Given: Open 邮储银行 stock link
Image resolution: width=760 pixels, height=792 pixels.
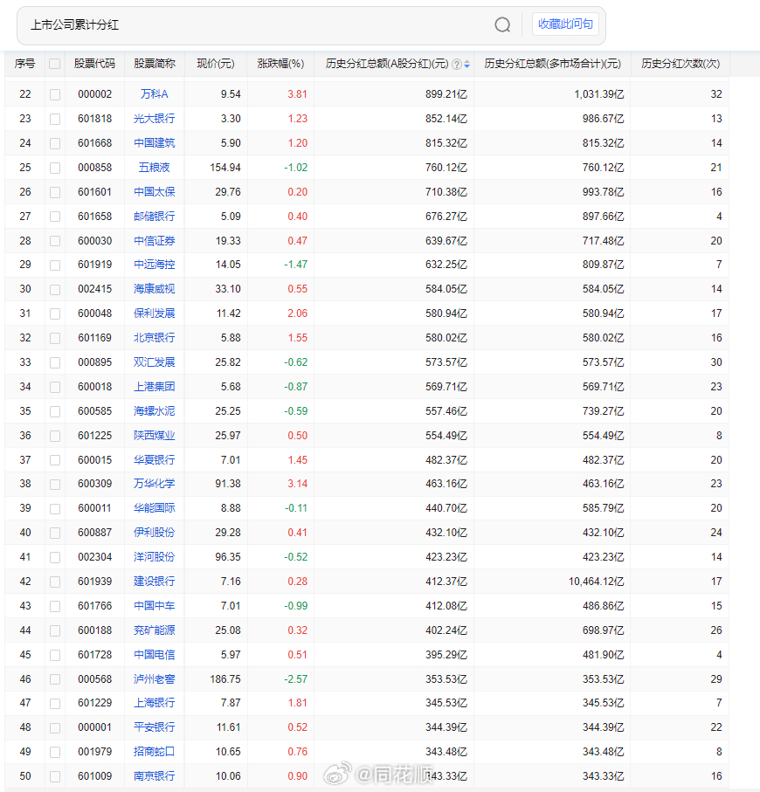Looking at the screenshot, I should pyautogui.click(x=154, y=217).
